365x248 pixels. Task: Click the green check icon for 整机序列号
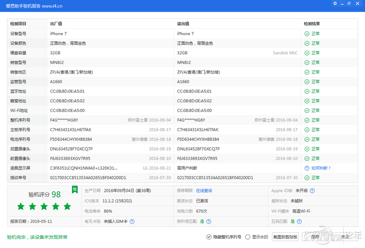(x=307, y=120)
